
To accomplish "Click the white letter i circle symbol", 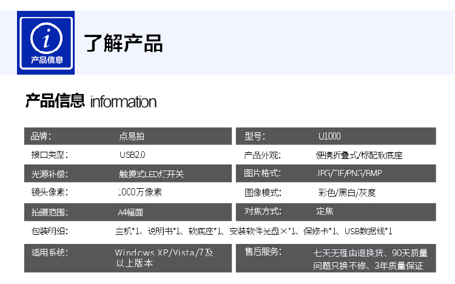I will coord(46,38).
